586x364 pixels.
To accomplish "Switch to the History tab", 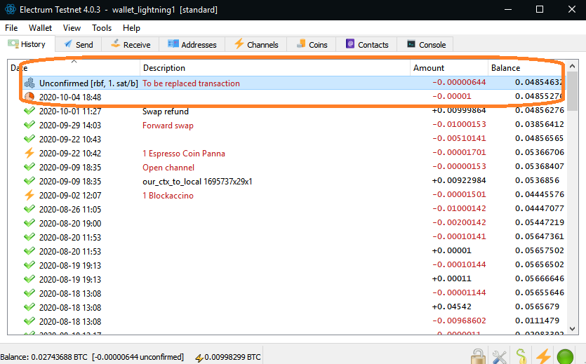I will (27, 44).
